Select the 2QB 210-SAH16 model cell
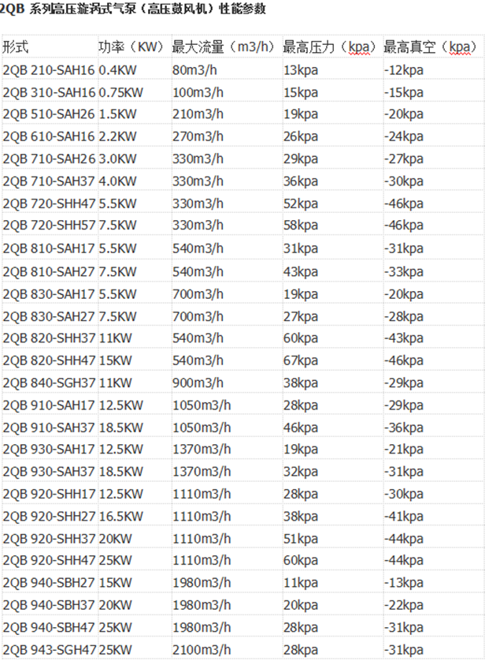 49,69
